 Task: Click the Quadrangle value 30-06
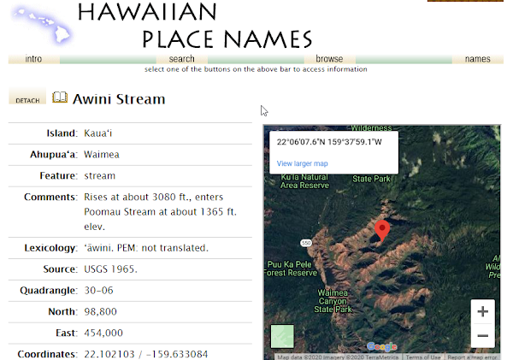pos(98,290)
